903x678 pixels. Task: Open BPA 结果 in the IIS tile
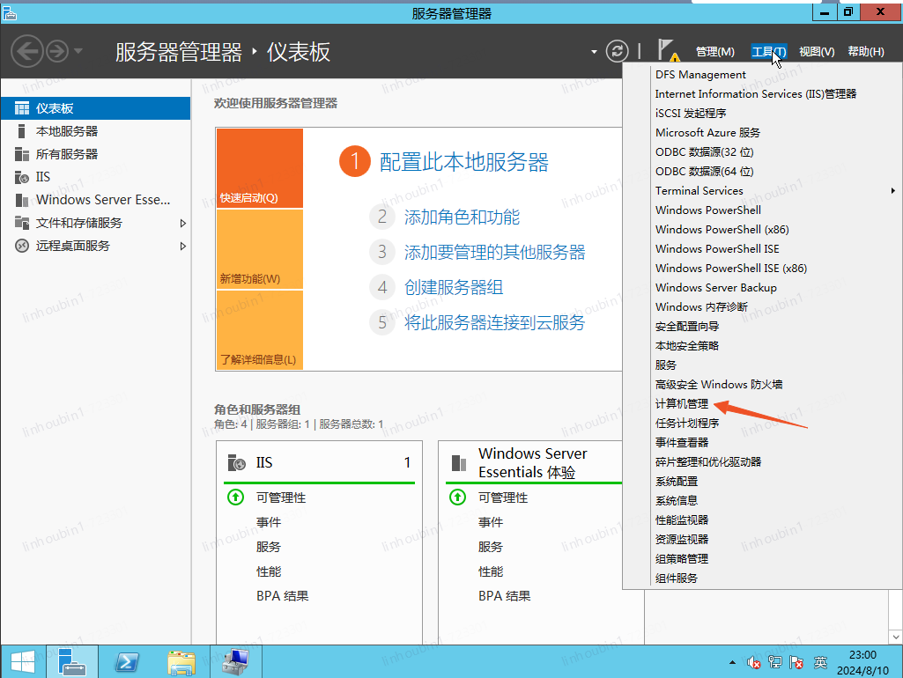click(x=282, y=596)
